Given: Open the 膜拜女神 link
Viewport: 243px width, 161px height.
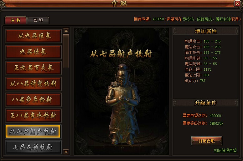Looking at the screenshot, I should 223,19.
